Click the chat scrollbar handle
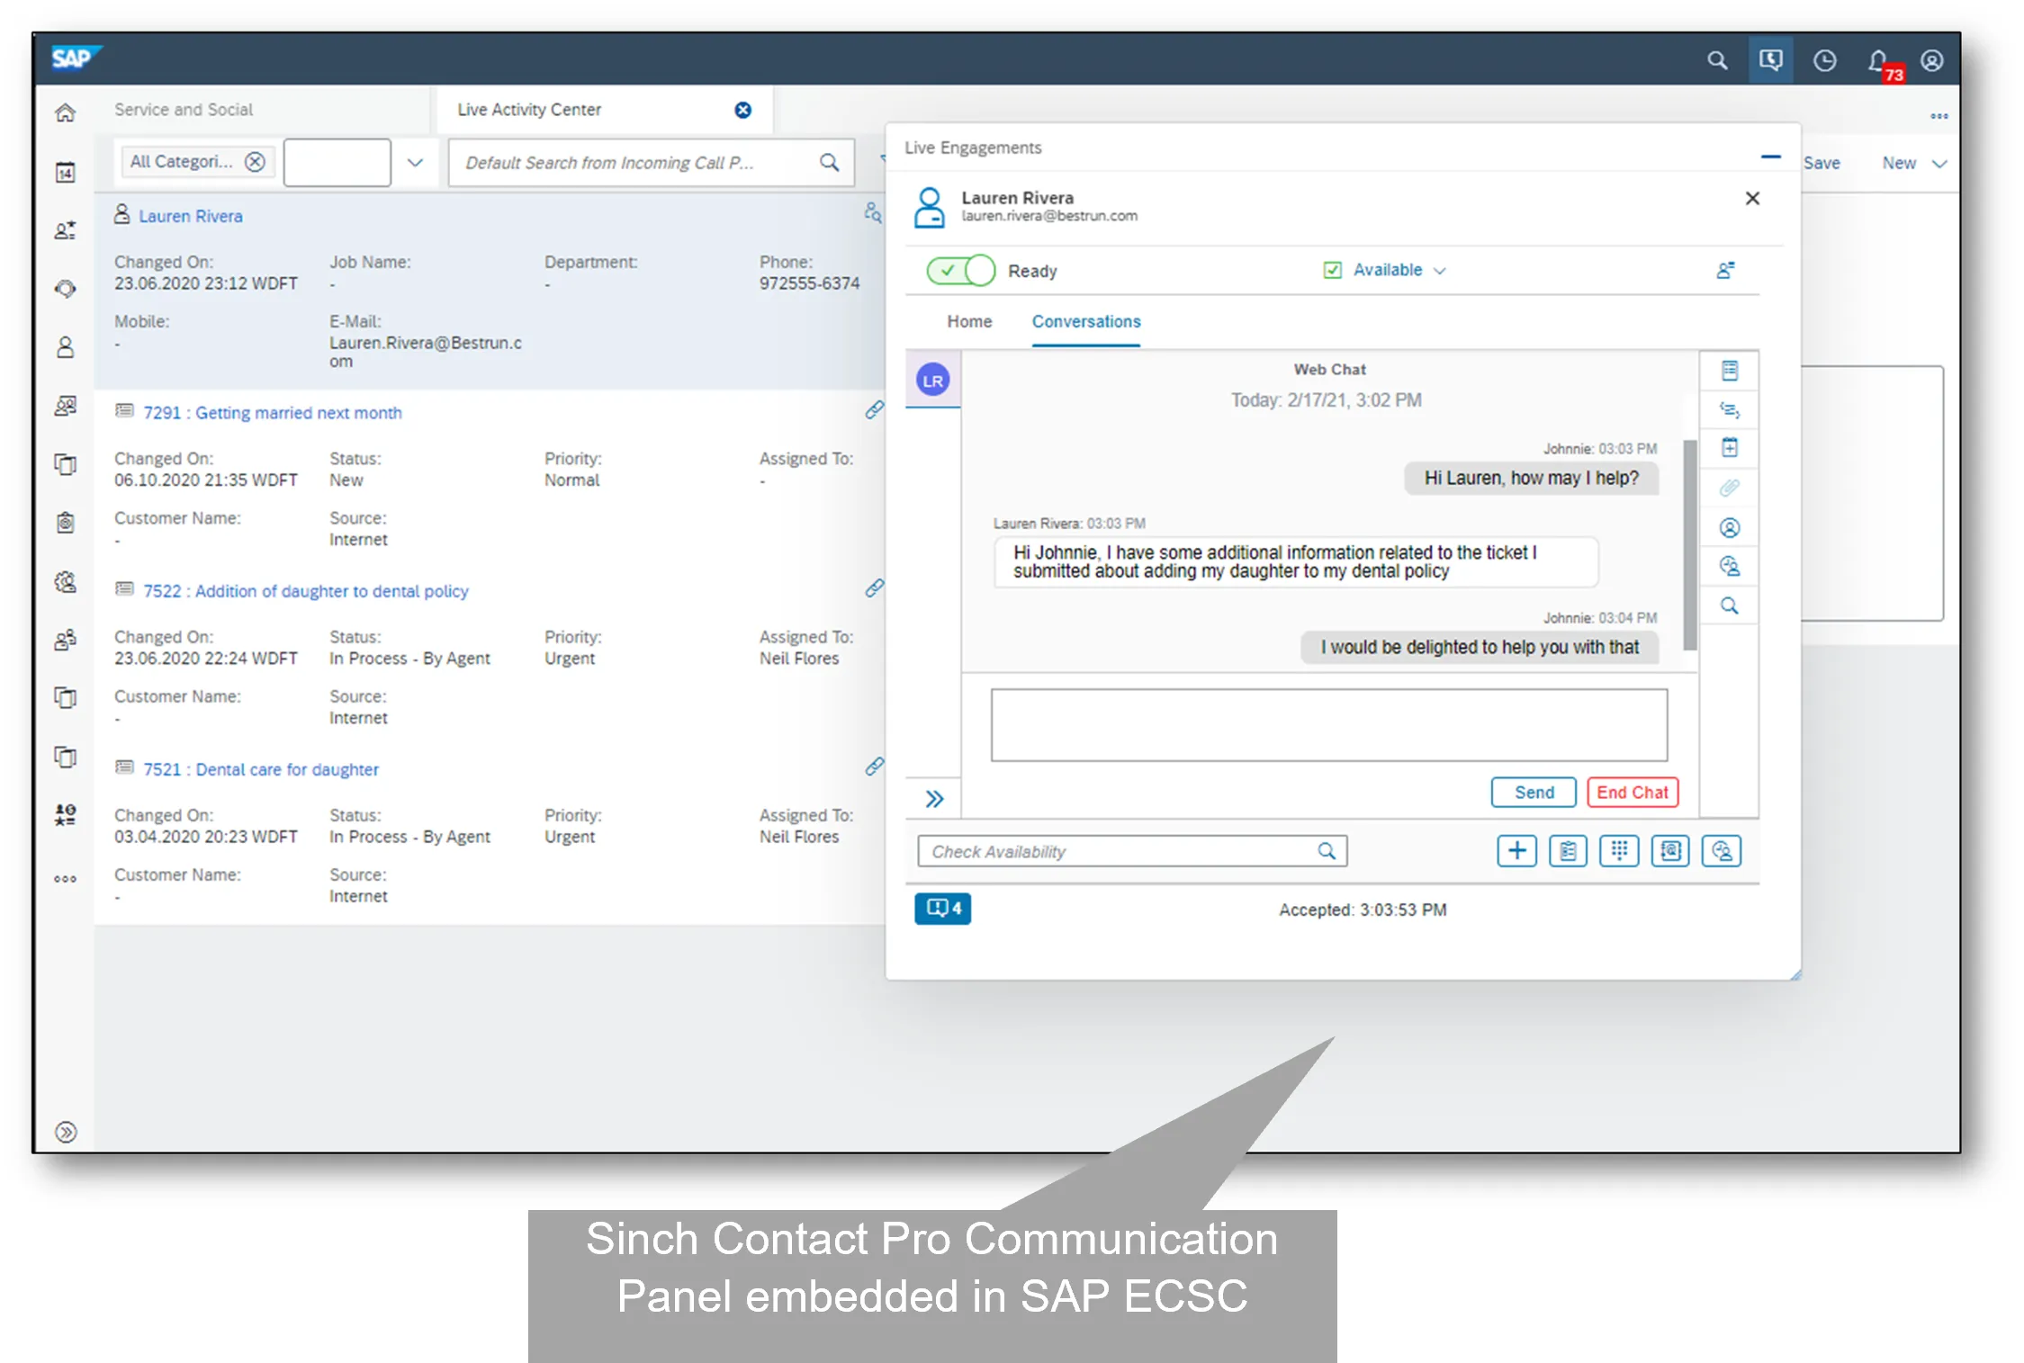The image size is (2024, 1363). point(1690,544)
